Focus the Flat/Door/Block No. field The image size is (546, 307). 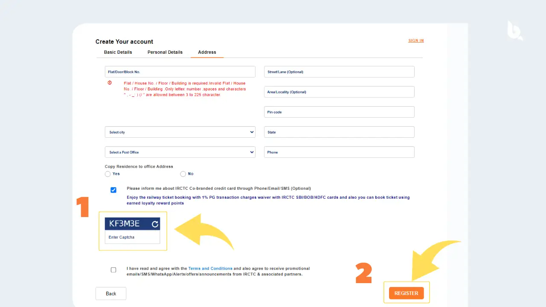[x=180, y=72]
